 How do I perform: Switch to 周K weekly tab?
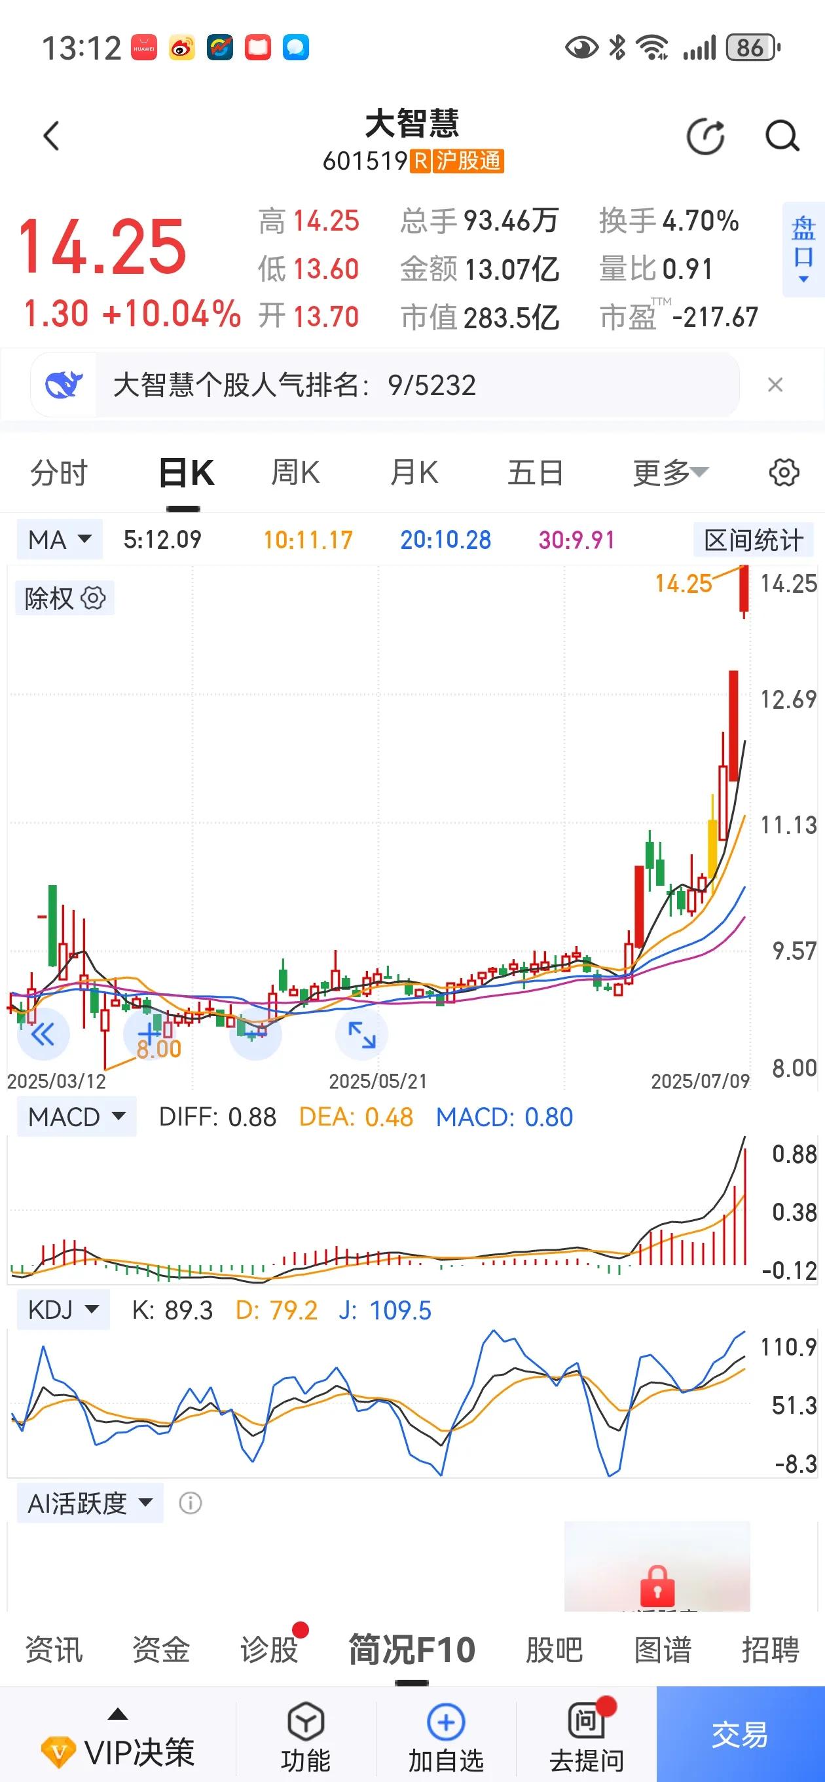click(295, 473)
